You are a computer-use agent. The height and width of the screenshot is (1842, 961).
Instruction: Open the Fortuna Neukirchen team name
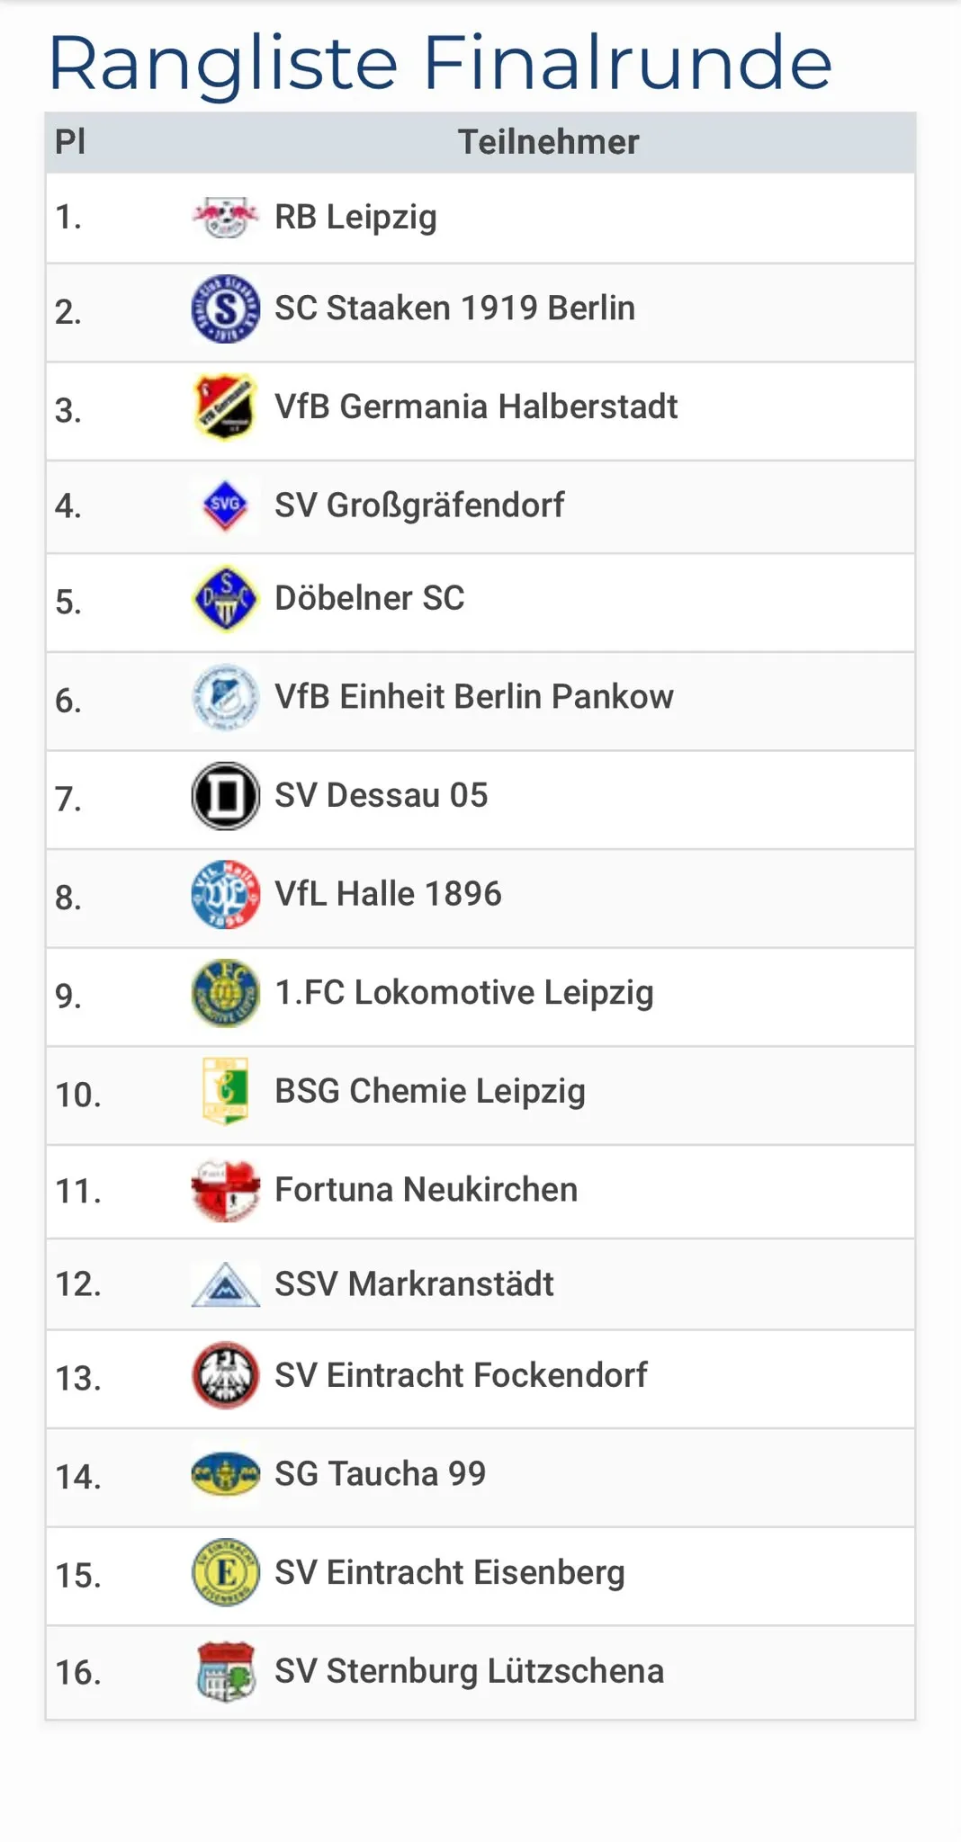click(426, 1190)
